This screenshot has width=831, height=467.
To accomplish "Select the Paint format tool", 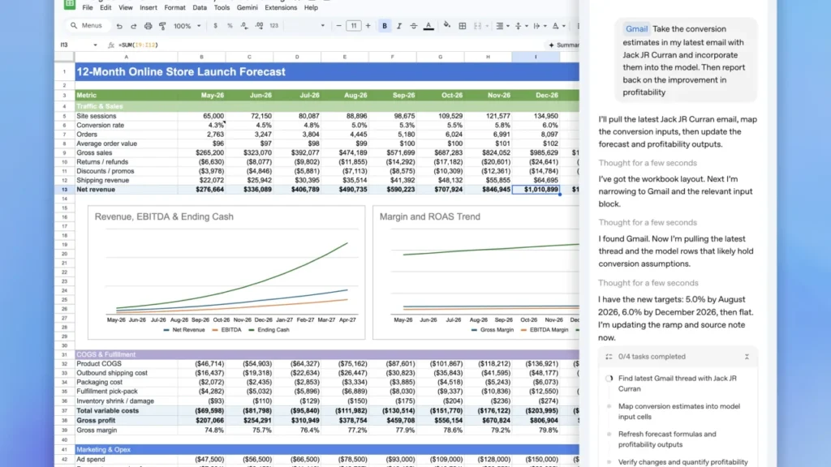I will click(x=163, y=26).
